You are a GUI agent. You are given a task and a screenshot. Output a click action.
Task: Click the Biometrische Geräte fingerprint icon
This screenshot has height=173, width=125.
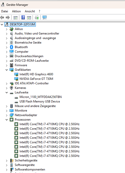click(x=12, y=43)
